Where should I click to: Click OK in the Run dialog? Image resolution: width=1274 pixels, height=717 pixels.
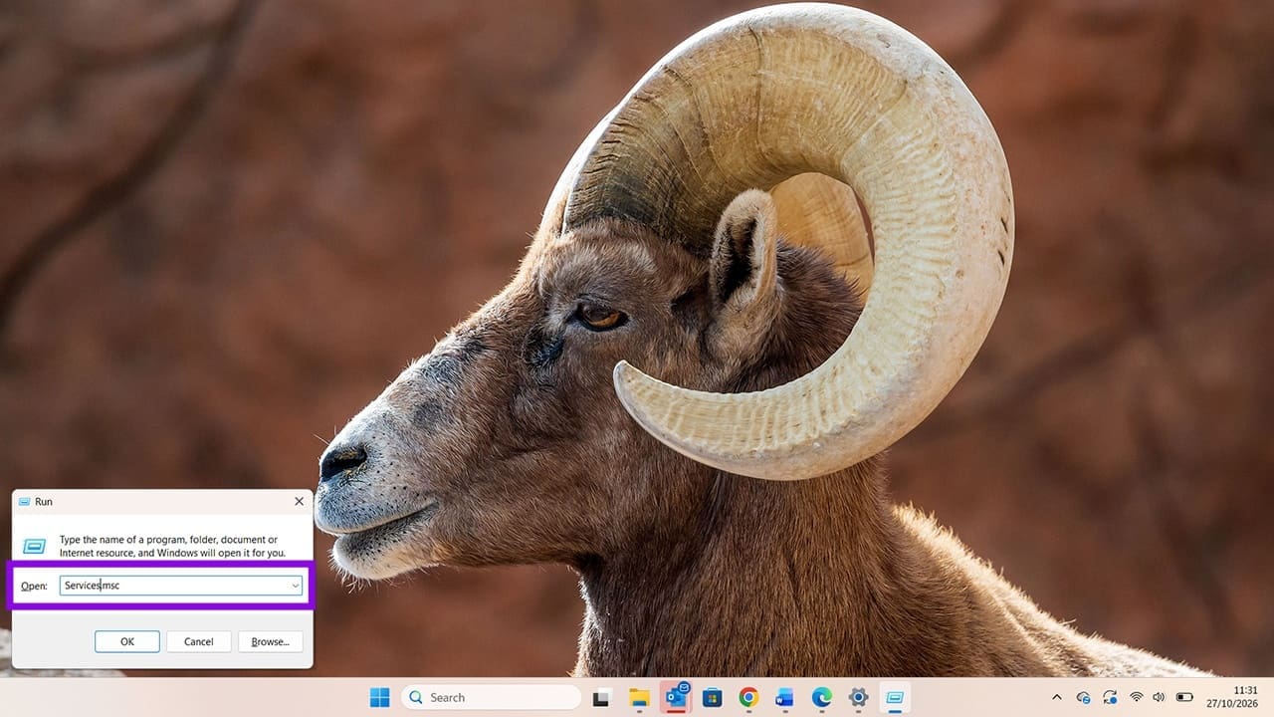tap(127, 641)
